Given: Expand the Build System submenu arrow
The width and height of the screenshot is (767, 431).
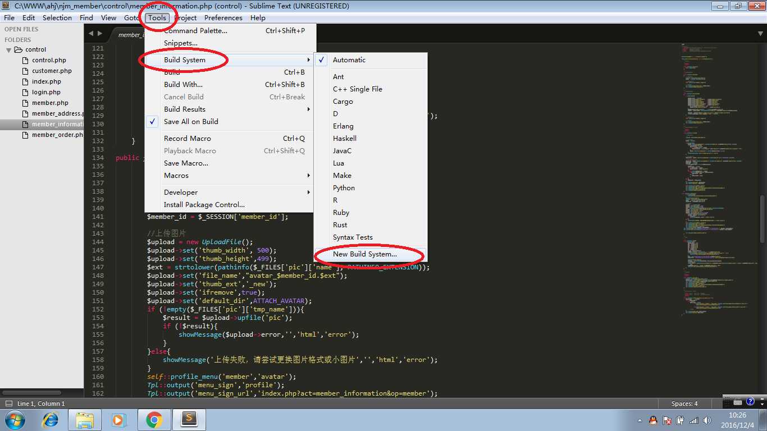Looking at the screenshot, I should click(x=308, y=59).
